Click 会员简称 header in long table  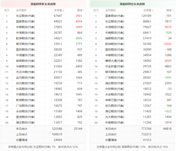21,10
